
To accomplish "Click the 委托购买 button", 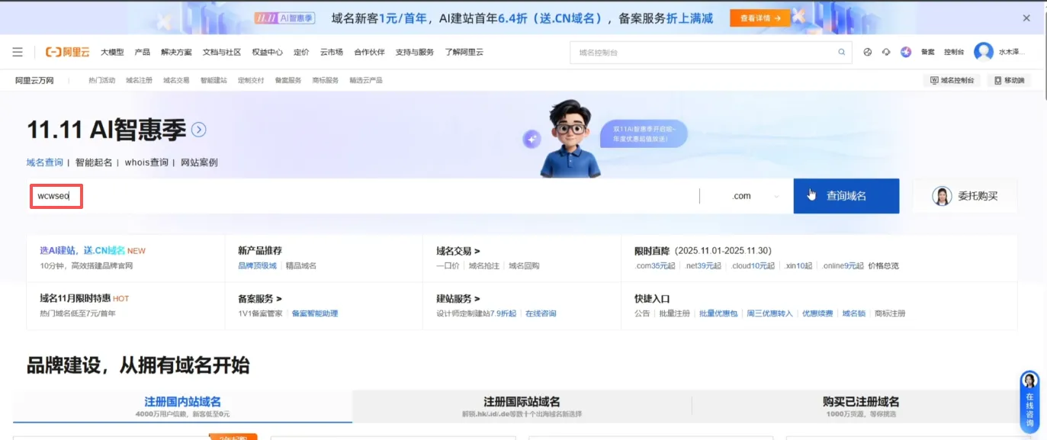I will tap(965, 196).
